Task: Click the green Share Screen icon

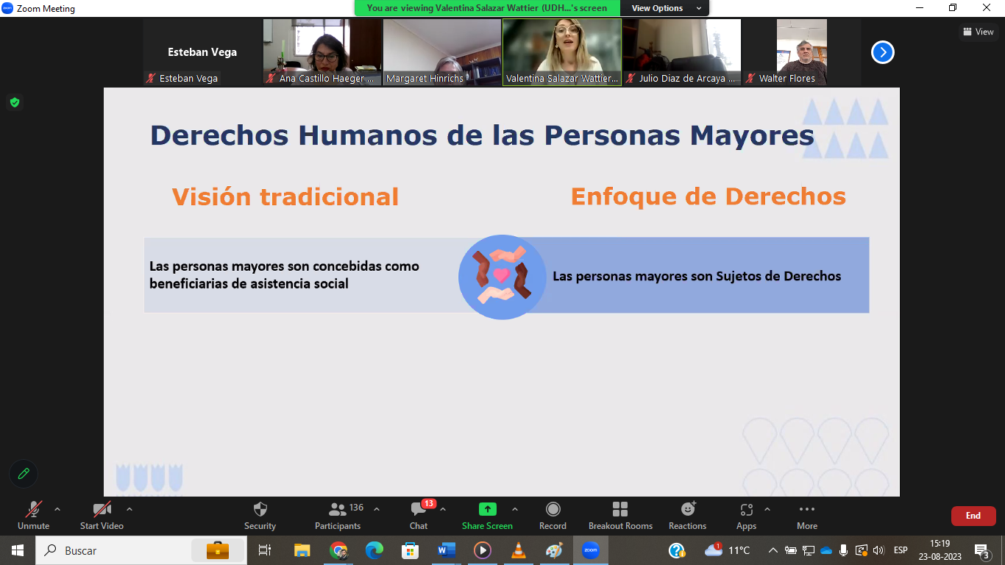Action: (x=487, y=509)
